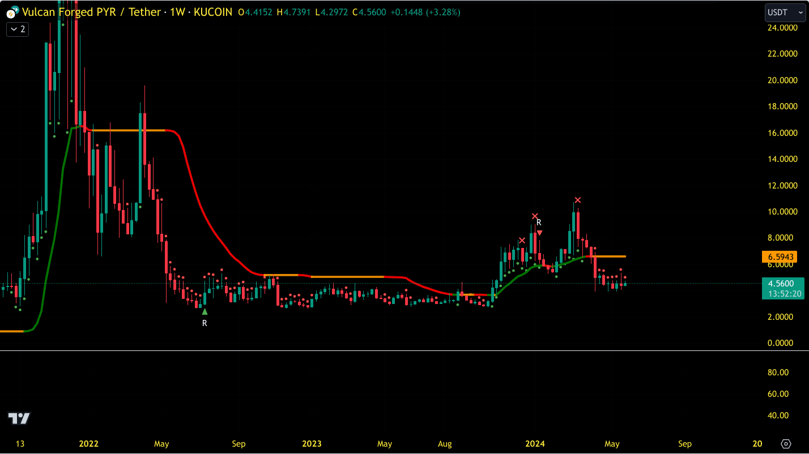
Task: Expand the collapsed indicators legend showing 2
Action: pyautogui.click(x=18, y=29)
